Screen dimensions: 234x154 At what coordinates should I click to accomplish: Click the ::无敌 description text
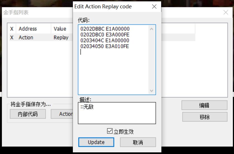pyautogui.click(x=87, y=107)
